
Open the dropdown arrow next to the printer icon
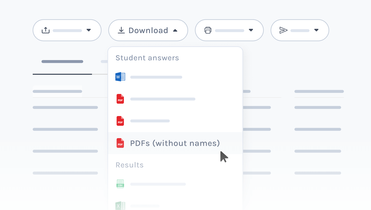251,30
